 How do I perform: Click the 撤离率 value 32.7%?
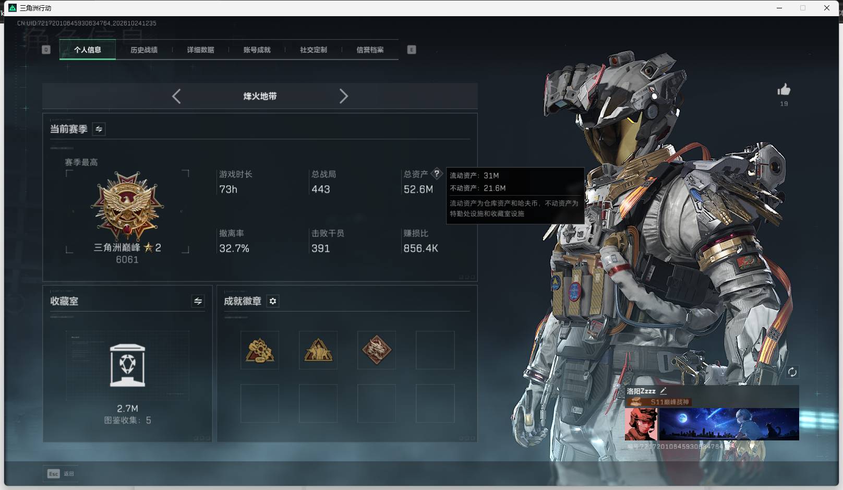(234, 248)
